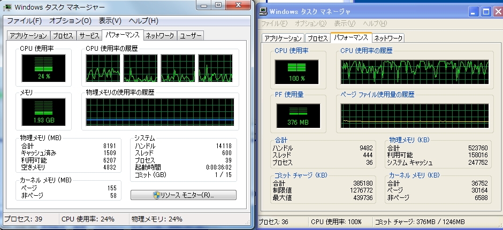Click the XP ハンドル value 9482

click(x=367, y=148)
